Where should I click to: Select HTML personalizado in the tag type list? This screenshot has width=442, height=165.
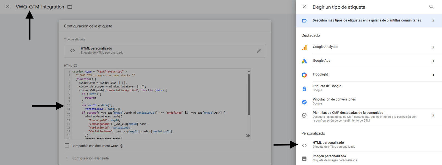pos(369,145)
